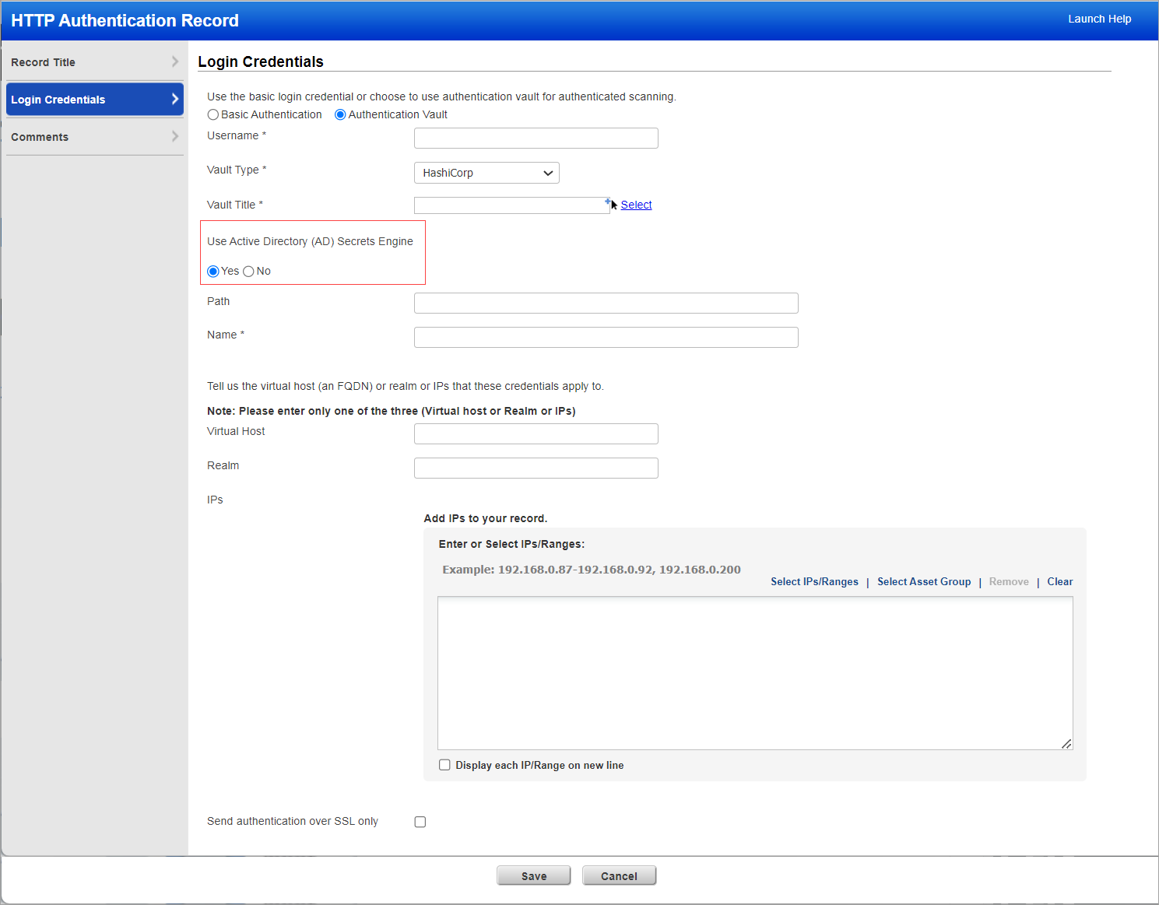Image resolution: width=1159 pixels, height=905 pixels.
Task: Click the IPs/Ranges text area resize handle
Action: pos(1066,744)
